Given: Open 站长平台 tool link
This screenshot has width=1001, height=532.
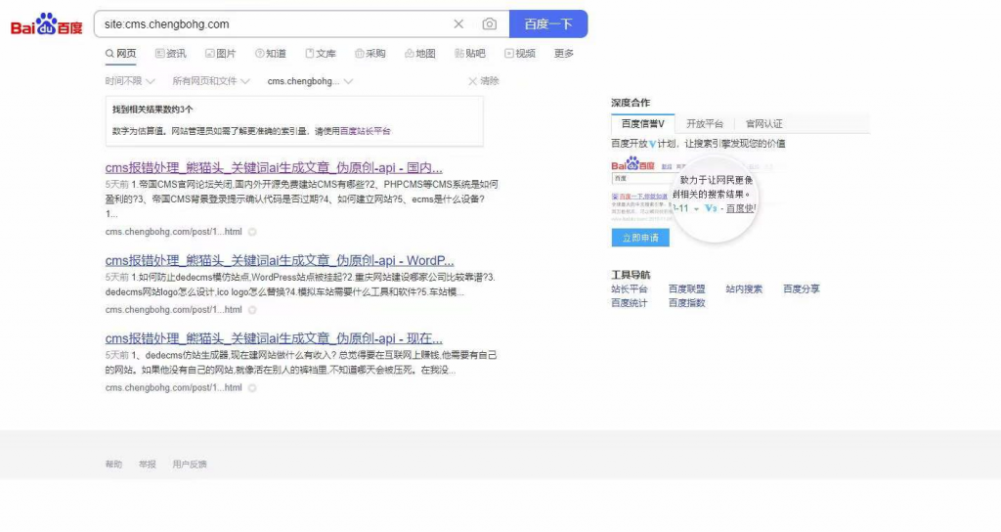Looking at the screenshot, I should tap(630, 289).
